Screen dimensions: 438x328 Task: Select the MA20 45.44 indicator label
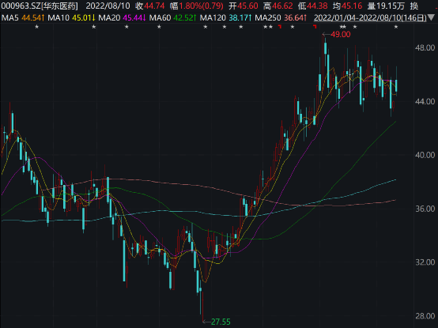click(x=123, y=18)
